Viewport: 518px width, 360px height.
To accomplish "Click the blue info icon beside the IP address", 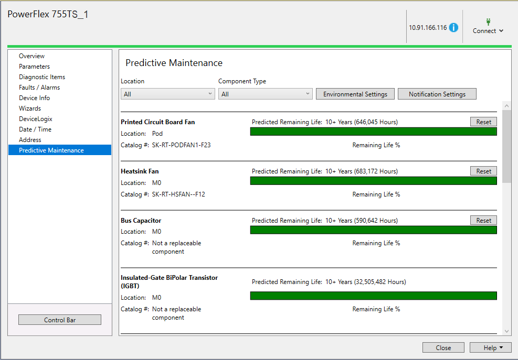I will click(x=453, y=27).
